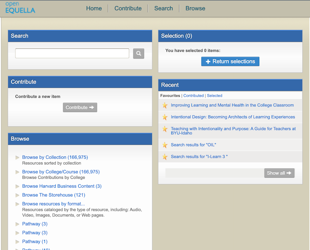The image size is (310, 250).
Task: Open the Home navigation item
Action: click(x=94, y=8)
